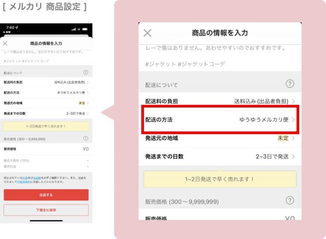Viewport: 326px width, 239px height.
Task: Select 発送までの日数 row on small phone
Action: click(x=46, y=113)
